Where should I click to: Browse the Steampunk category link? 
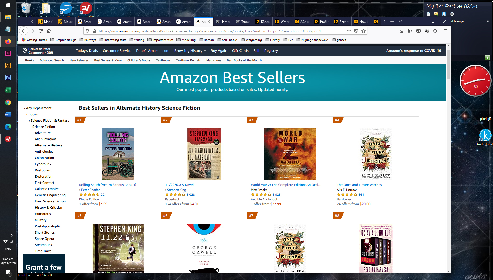(x=43, y=245)
